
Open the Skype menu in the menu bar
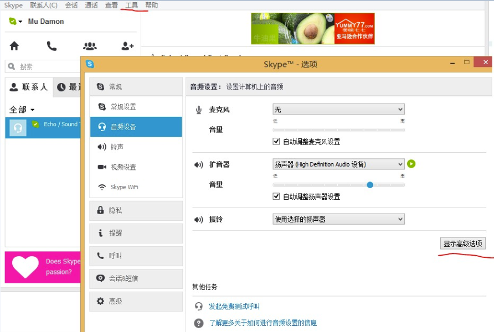[x=13, y=5]
